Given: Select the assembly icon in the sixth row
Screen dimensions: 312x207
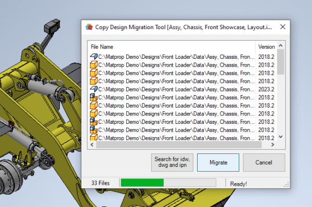Looking at the screenshot, I should pos(94,97).
